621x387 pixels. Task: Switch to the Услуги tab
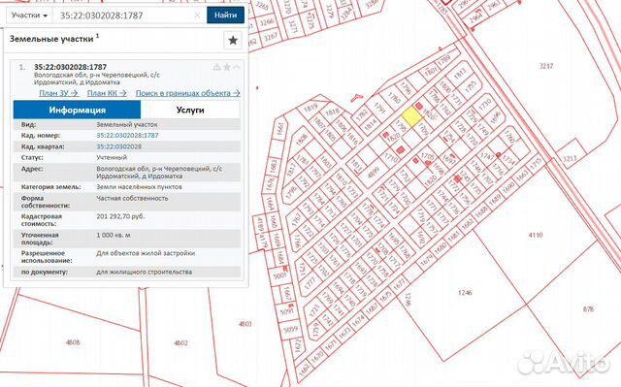190,110
